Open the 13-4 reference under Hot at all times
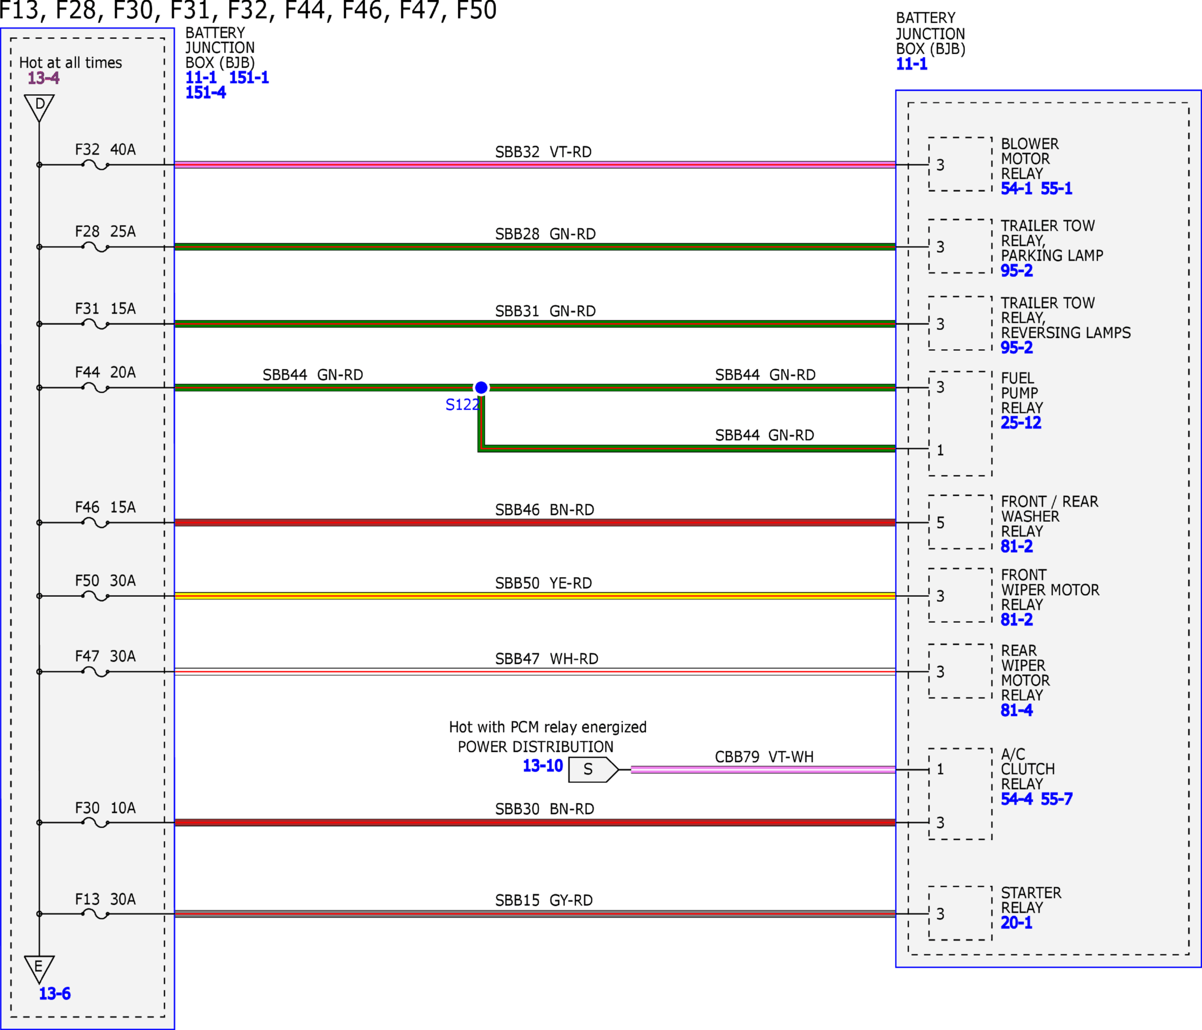This screenshot has width=1202, height=1030. click(x=43, y=78)
